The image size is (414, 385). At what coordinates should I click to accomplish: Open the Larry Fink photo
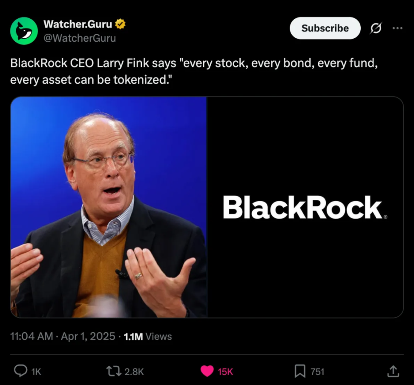click(109, 207)
